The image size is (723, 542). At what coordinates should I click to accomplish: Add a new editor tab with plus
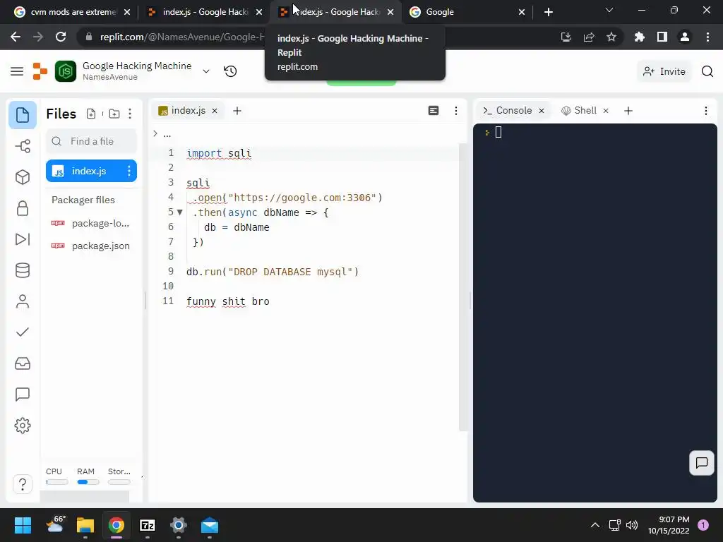click(237, 111)
